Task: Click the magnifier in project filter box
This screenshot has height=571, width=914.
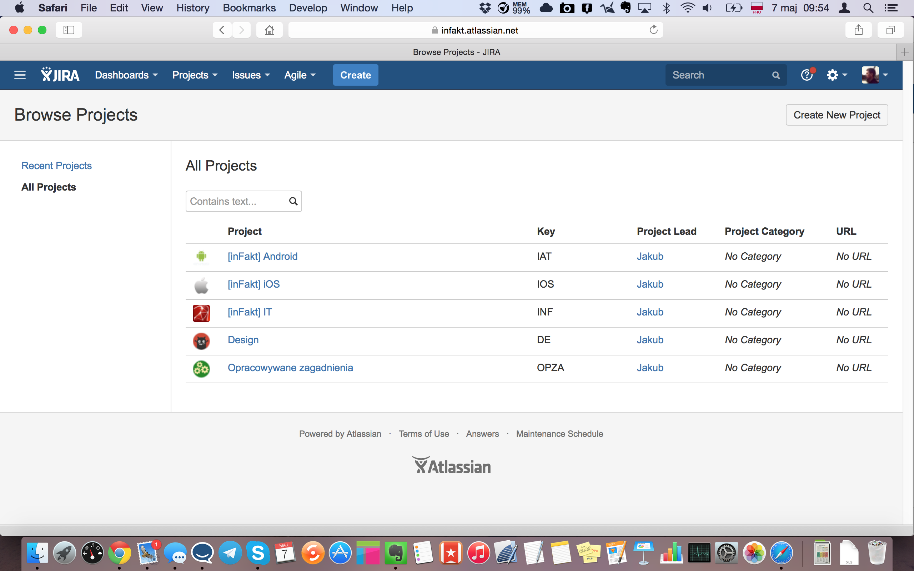Action: (293, 201)
